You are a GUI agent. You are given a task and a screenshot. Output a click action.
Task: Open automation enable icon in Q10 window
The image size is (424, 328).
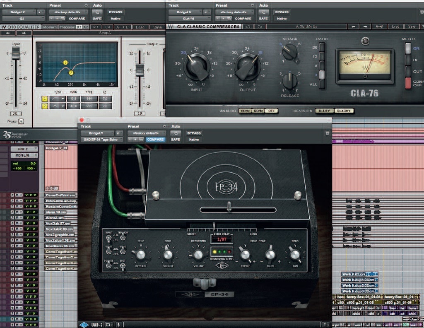point(97,12)
